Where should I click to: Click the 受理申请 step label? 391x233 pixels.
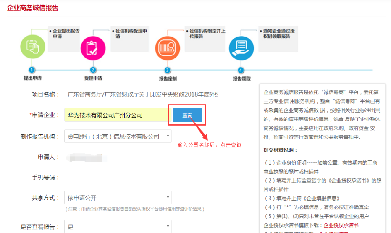click(93, 78)
